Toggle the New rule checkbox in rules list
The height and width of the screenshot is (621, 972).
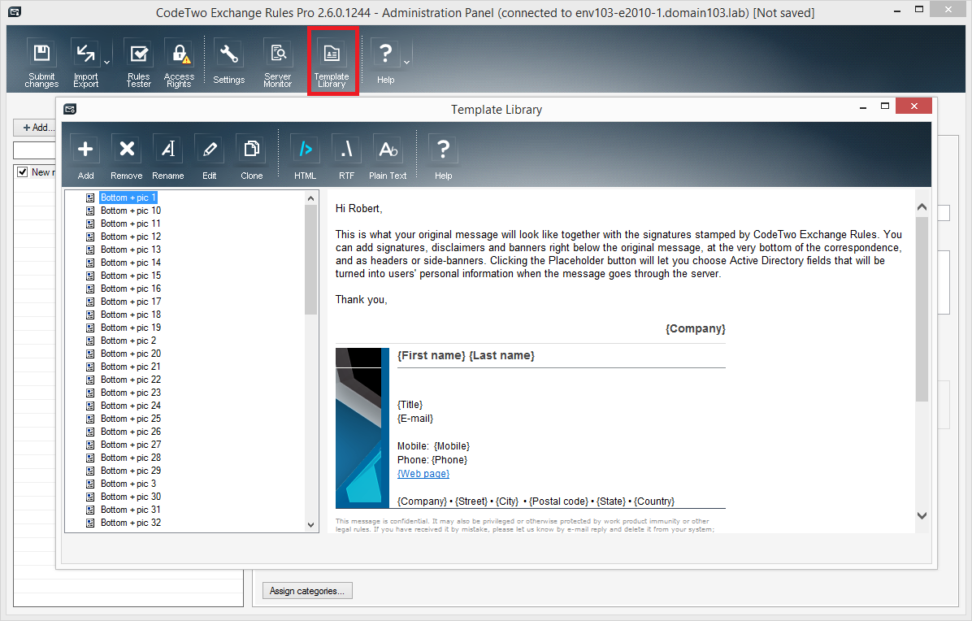click(x=22, y=172)
